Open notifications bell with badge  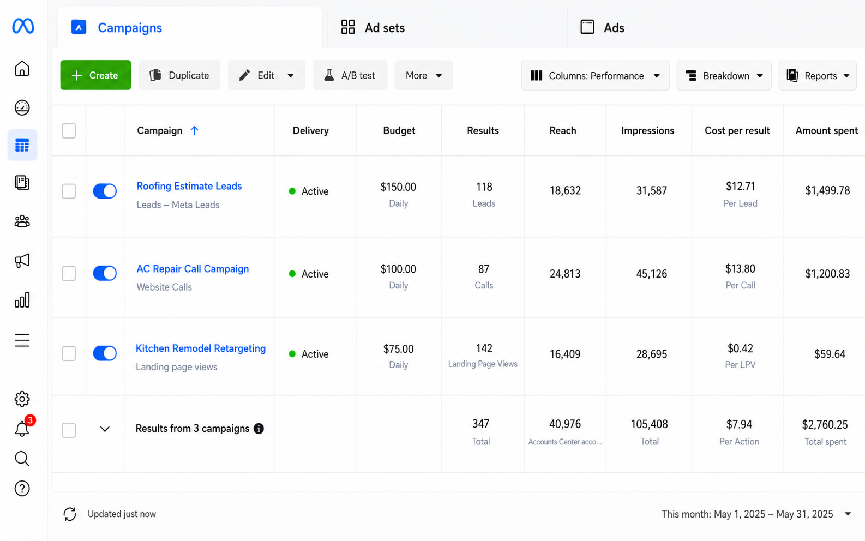(23, 427)
